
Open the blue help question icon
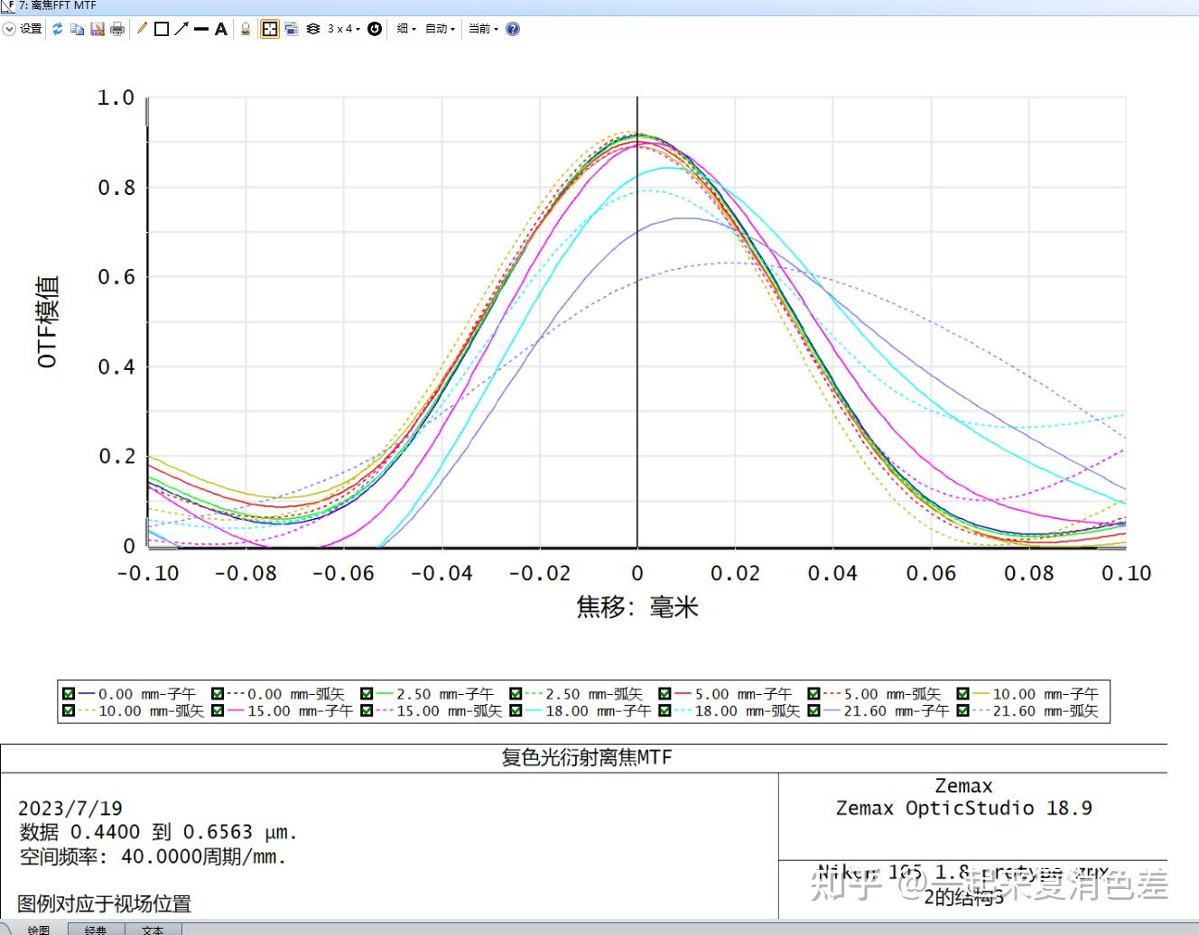[513, 29]
